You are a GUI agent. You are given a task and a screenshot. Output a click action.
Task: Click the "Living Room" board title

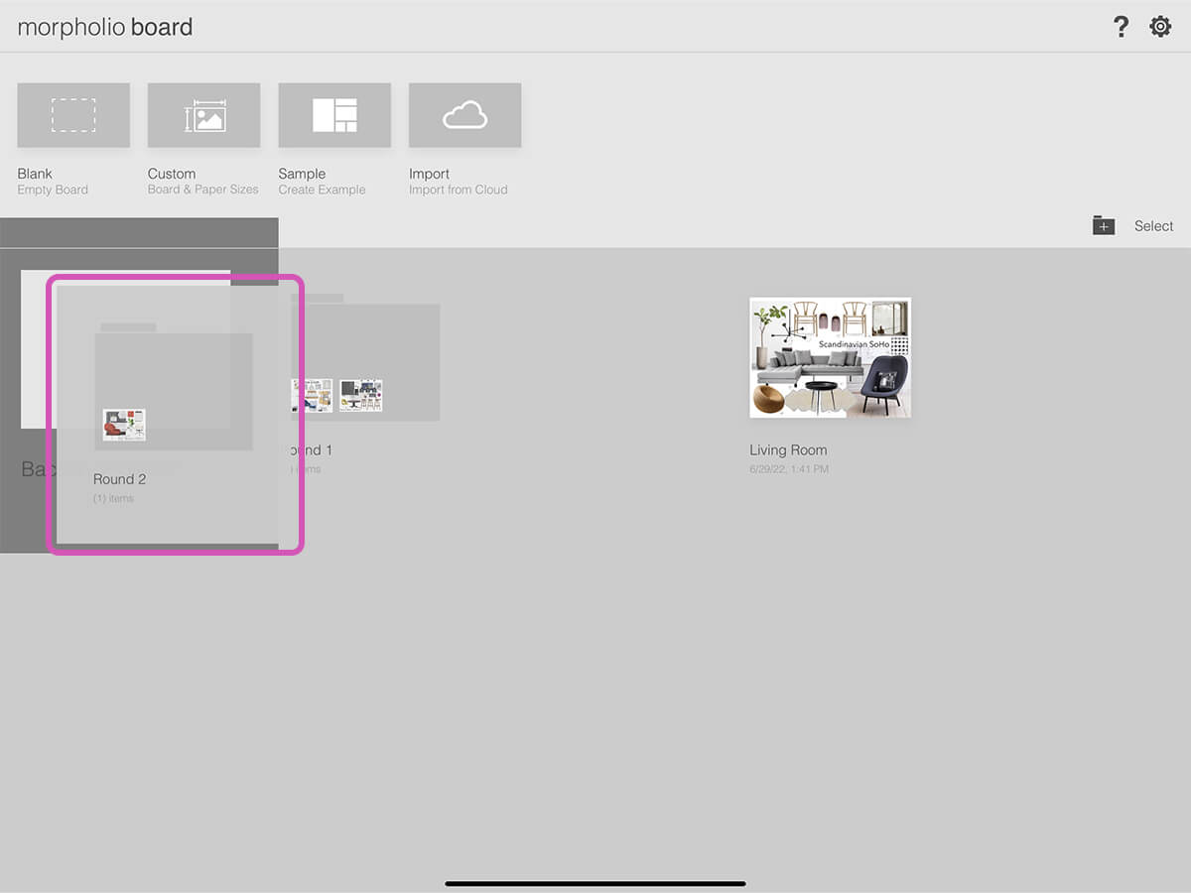pos(788,450)
